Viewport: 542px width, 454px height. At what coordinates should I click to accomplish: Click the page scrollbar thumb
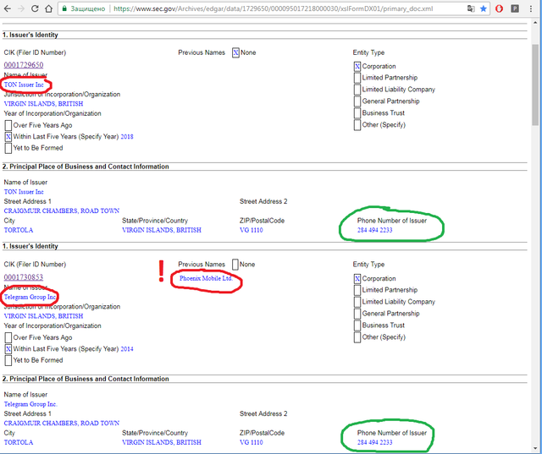click(535, 85)
